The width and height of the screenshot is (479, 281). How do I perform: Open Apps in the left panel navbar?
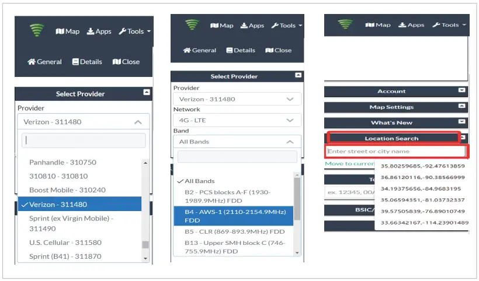click(x=99, y=31)
